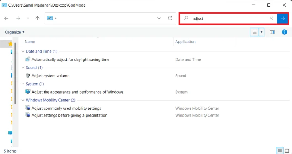Go up one folder level
Viewport: 292px width, 154px height.
click(38, 18)
